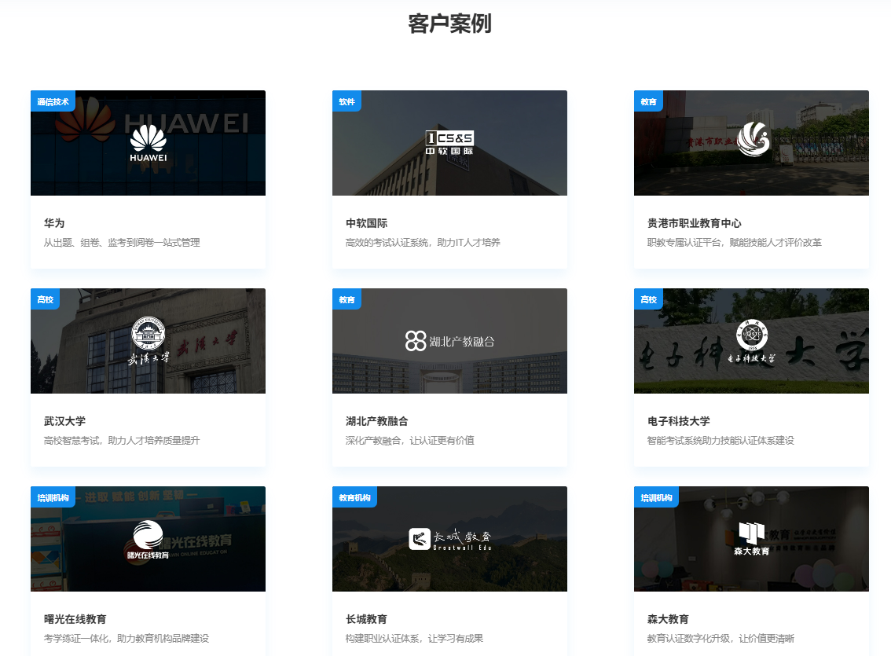
Task: Select the 教育 tag on 贵港市职业教育中心 card
Action: coord(648,101)
